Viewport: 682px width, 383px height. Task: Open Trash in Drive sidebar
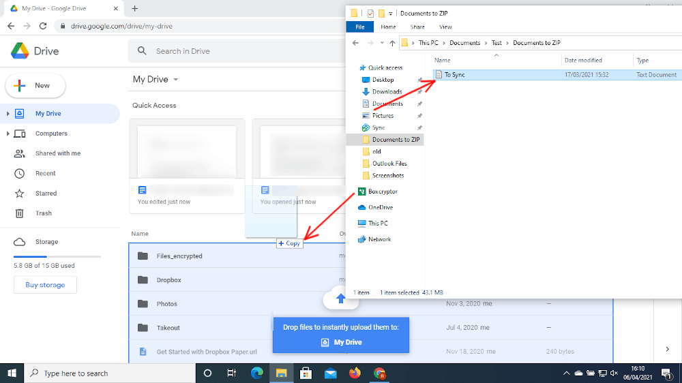44,213
